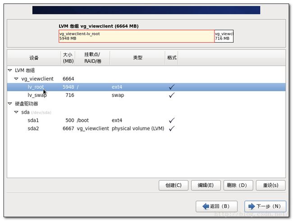Collapse the 硬盘驱动器 tree group
The width and height of the screenshot is (293, 221).
click(x=10, y=103)
